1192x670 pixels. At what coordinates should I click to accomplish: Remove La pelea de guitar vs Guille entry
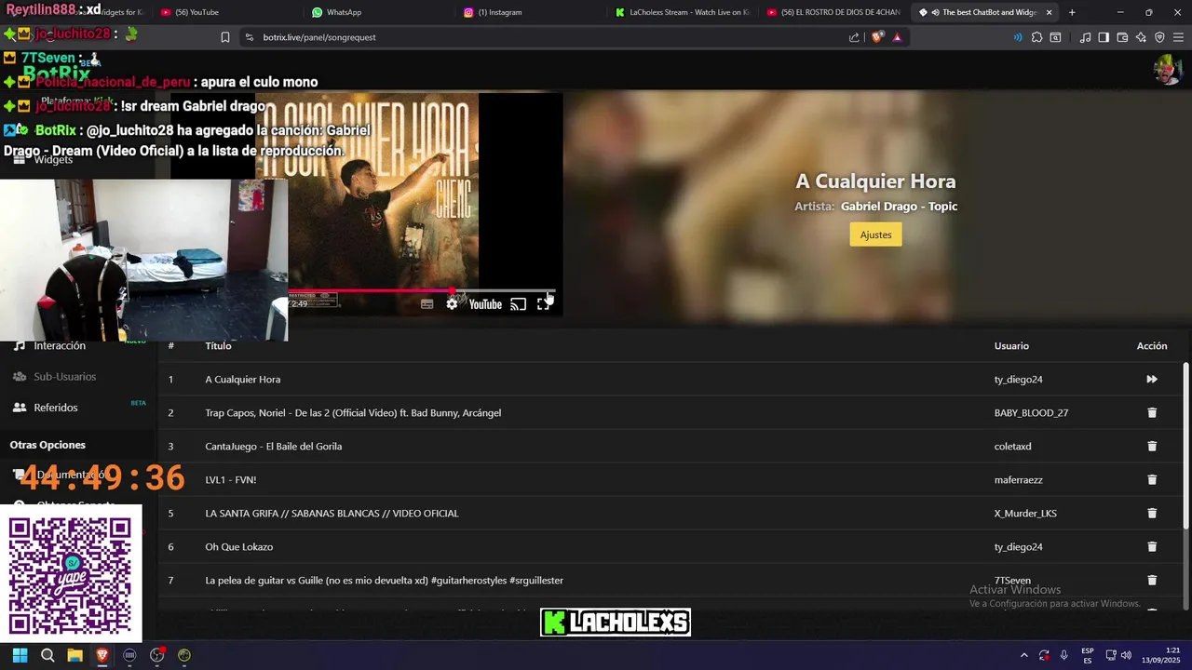click(x=1152, y=580)
